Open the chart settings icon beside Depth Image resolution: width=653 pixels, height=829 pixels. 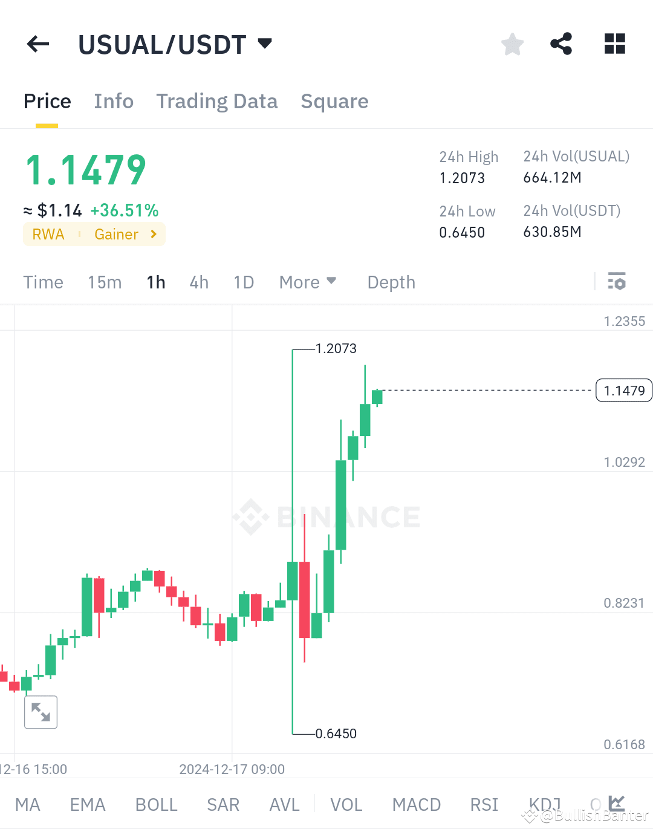(x=617, y=281)
